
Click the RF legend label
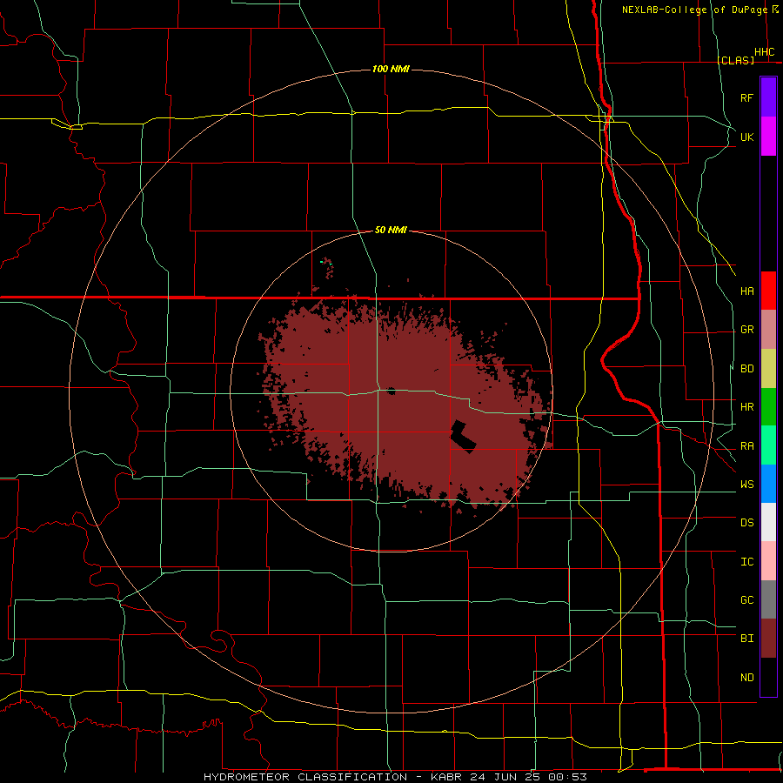coord(747,97)
